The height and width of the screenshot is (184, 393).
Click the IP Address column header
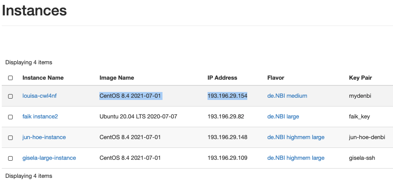pos(222,78)
